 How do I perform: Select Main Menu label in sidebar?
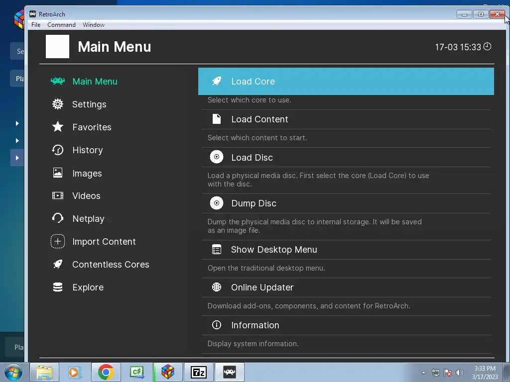coord(95,82)
